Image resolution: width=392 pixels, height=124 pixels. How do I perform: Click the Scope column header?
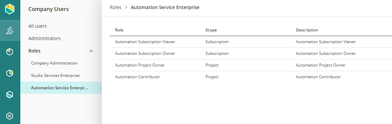[x=211, y=30]
